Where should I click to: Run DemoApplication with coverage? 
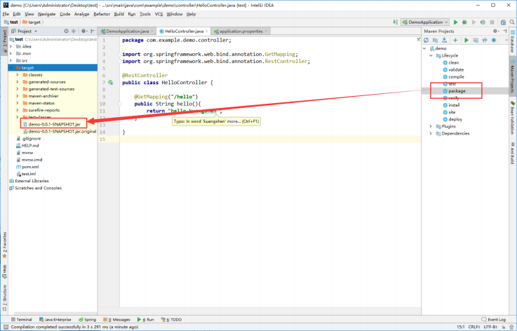[x=483, y=22]
